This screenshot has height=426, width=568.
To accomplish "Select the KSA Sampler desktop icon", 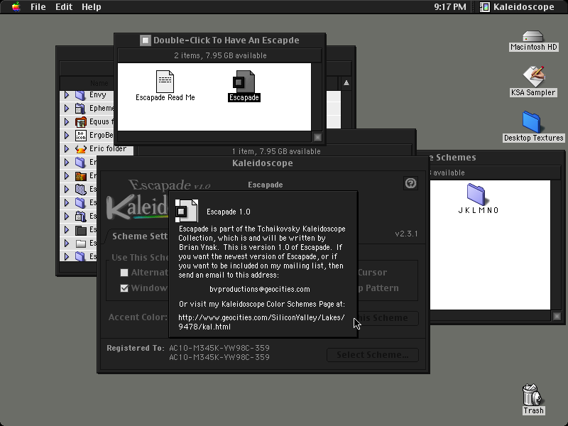I will coord(533,76).
